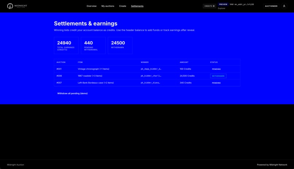
Task: Click the Midnight Auction logo
Action: pyautogui.click(x=17, y=6)
